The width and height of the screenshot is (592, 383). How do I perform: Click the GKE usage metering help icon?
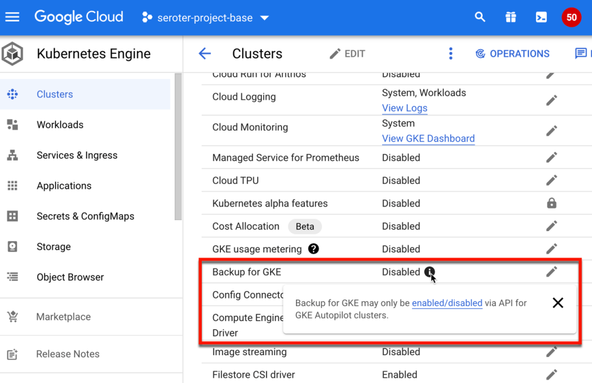(x=313, y=249)
